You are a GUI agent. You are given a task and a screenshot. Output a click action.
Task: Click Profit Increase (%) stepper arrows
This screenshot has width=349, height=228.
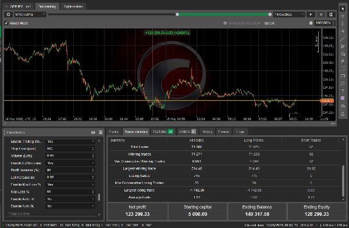93,170
